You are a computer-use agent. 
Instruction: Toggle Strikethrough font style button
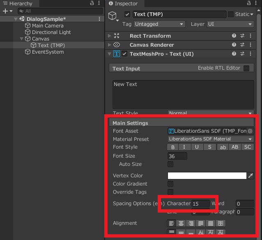point(210,147)
